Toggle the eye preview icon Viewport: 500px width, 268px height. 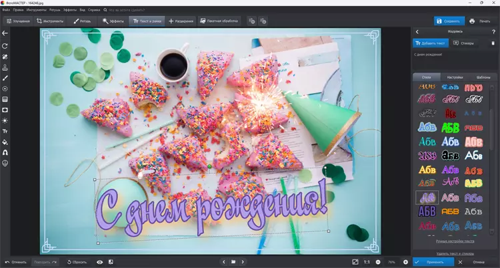tap(100, 262)
